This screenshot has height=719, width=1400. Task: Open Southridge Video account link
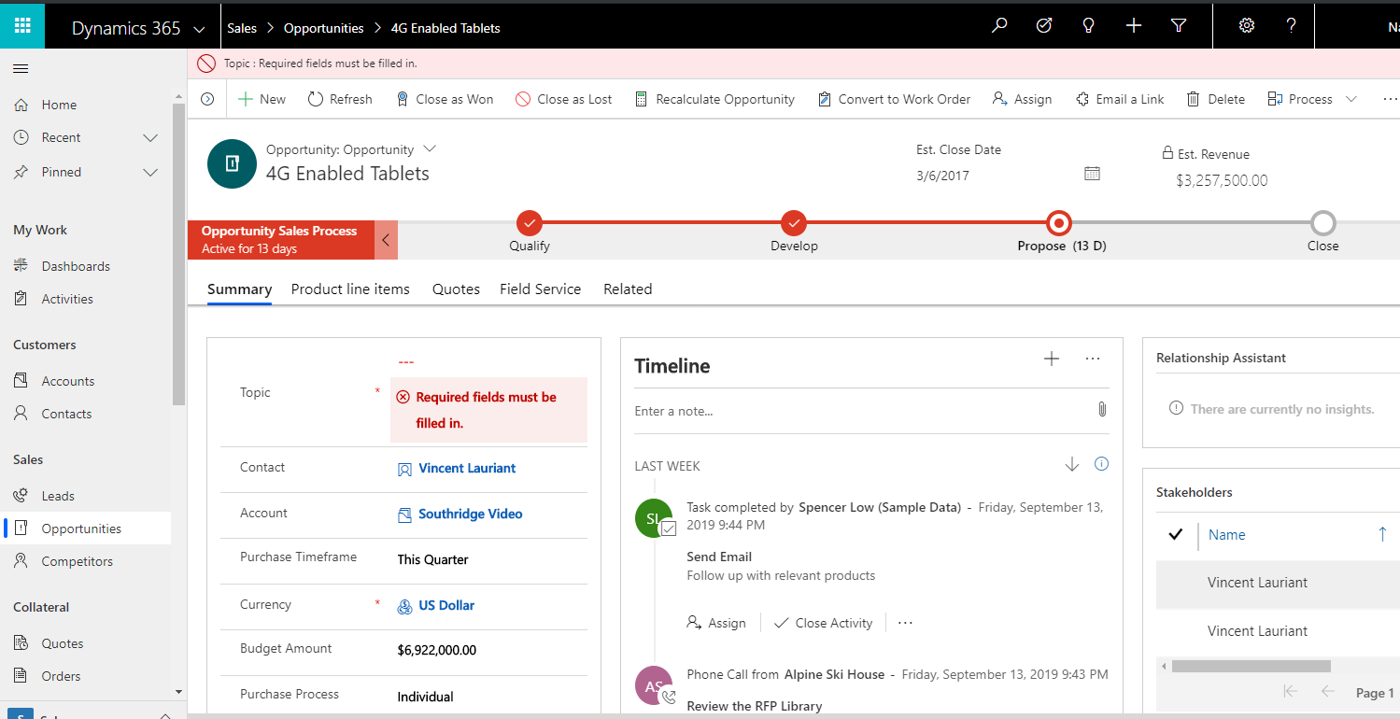pos(470,514)
